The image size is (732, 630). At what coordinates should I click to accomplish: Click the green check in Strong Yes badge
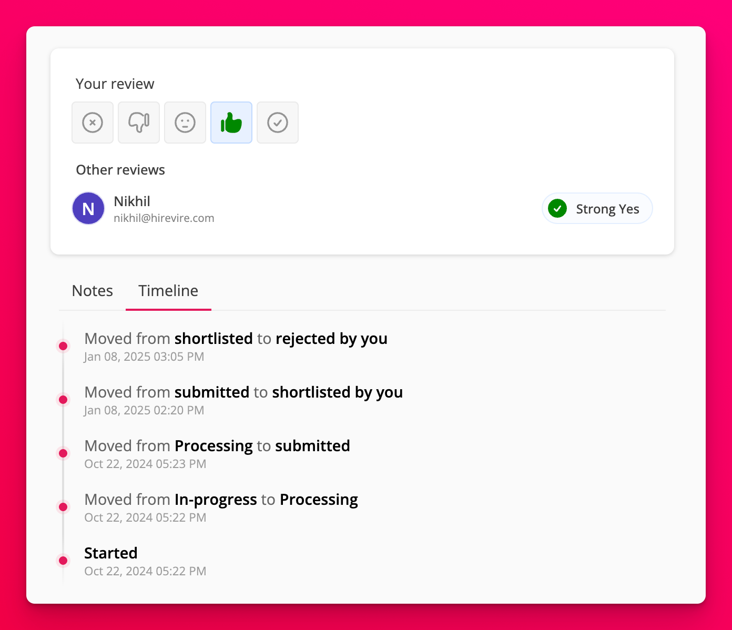coord(557,209)
